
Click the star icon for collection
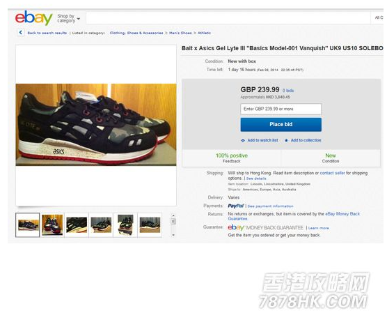286,140
